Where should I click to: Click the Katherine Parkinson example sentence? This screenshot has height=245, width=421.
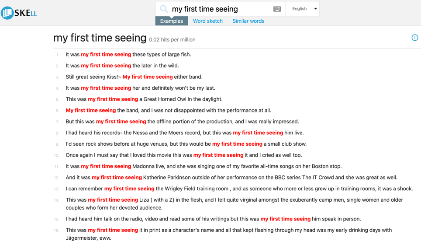pos(231,178)
